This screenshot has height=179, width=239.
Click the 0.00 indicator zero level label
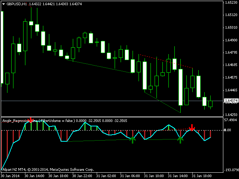(x=227, y=130)
